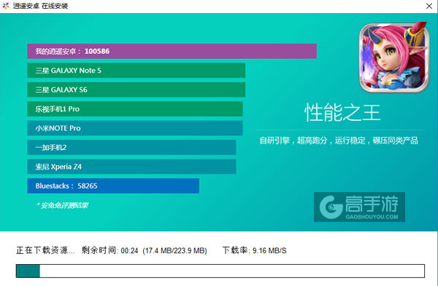The image size is (438, 286).
Task: Select the 小米NOTE Pro bar
Action: coord(135,128)
